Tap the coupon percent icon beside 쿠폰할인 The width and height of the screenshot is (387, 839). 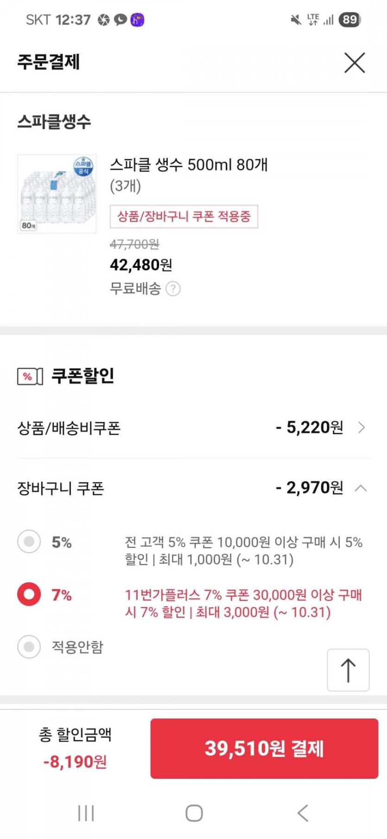tap(30, 376)
